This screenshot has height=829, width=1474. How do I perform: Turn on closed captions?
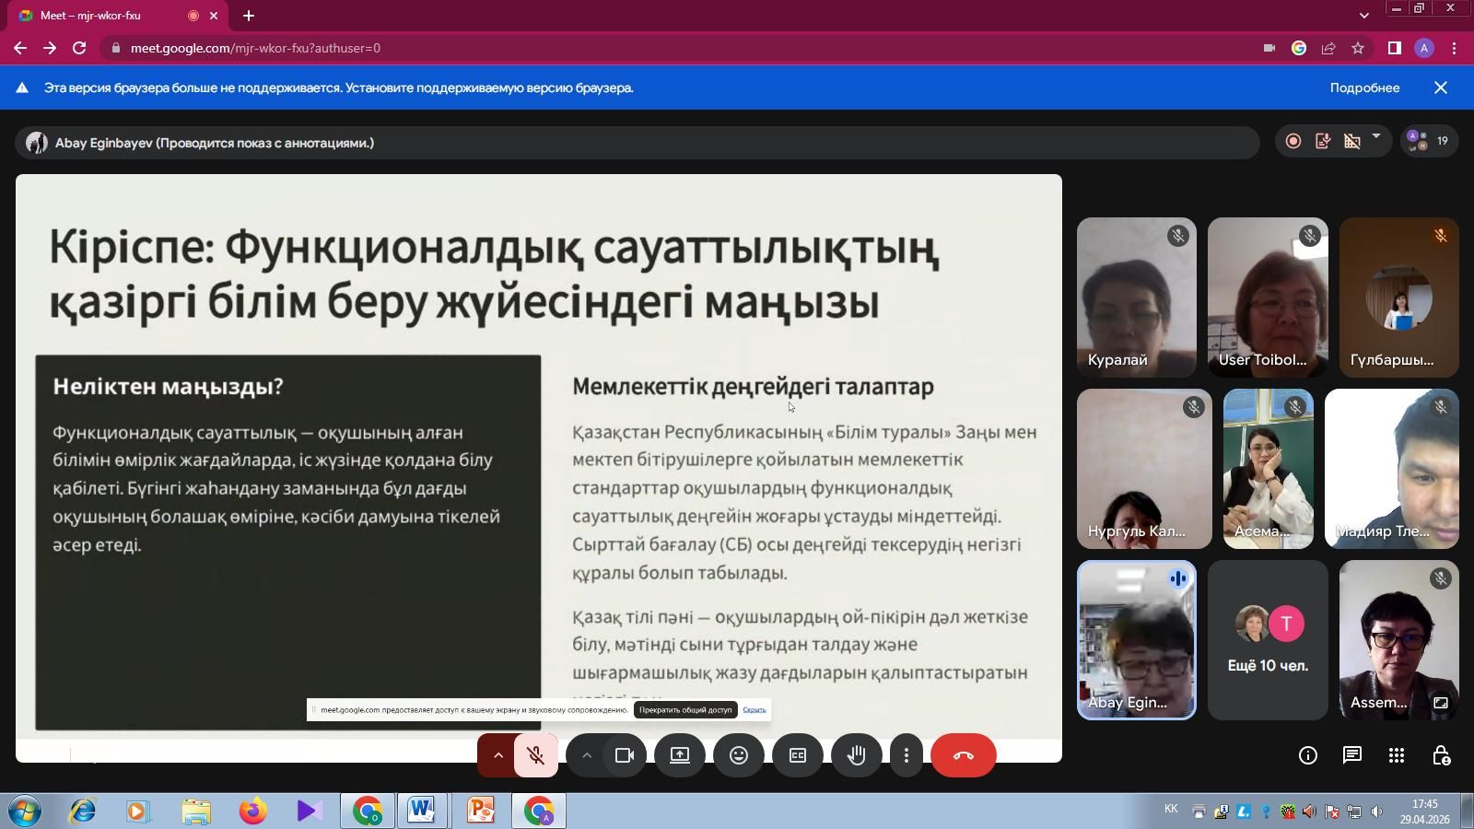(x=797, y=755)
